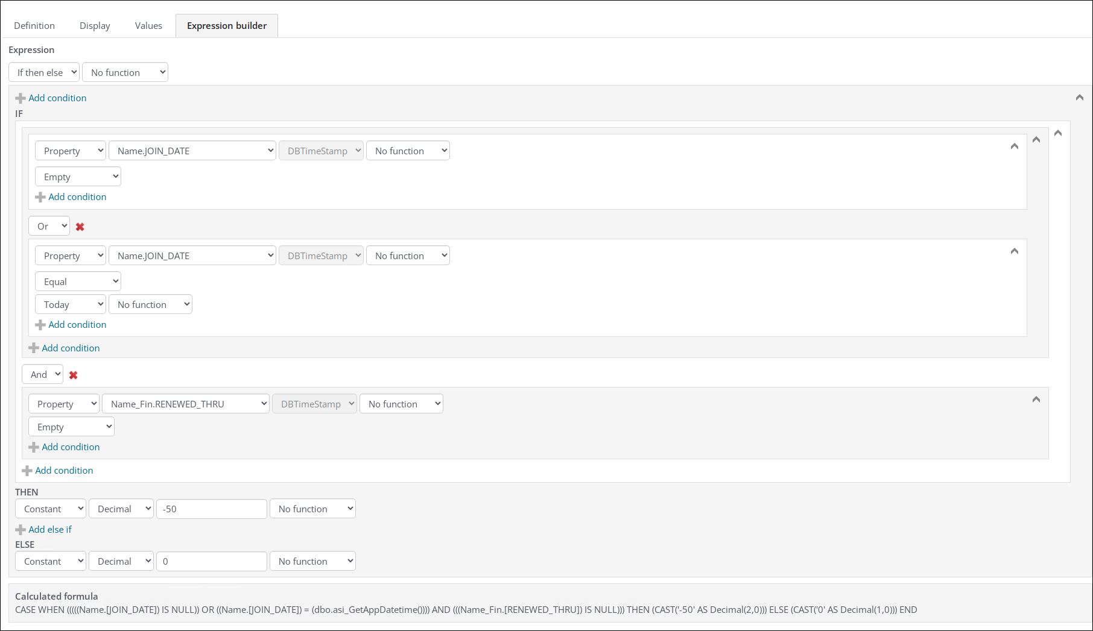The width and height of the screenshot is (1093, 631).
Task: Open the Today value type dropdown
Action: [71, 304]
